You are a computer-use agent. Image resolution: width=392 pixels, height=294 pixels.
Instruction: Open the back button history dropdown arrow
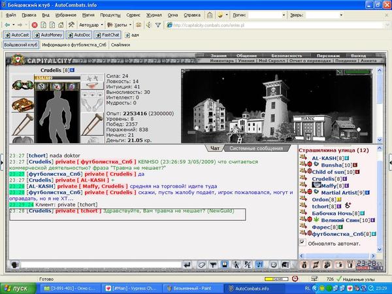14,25
